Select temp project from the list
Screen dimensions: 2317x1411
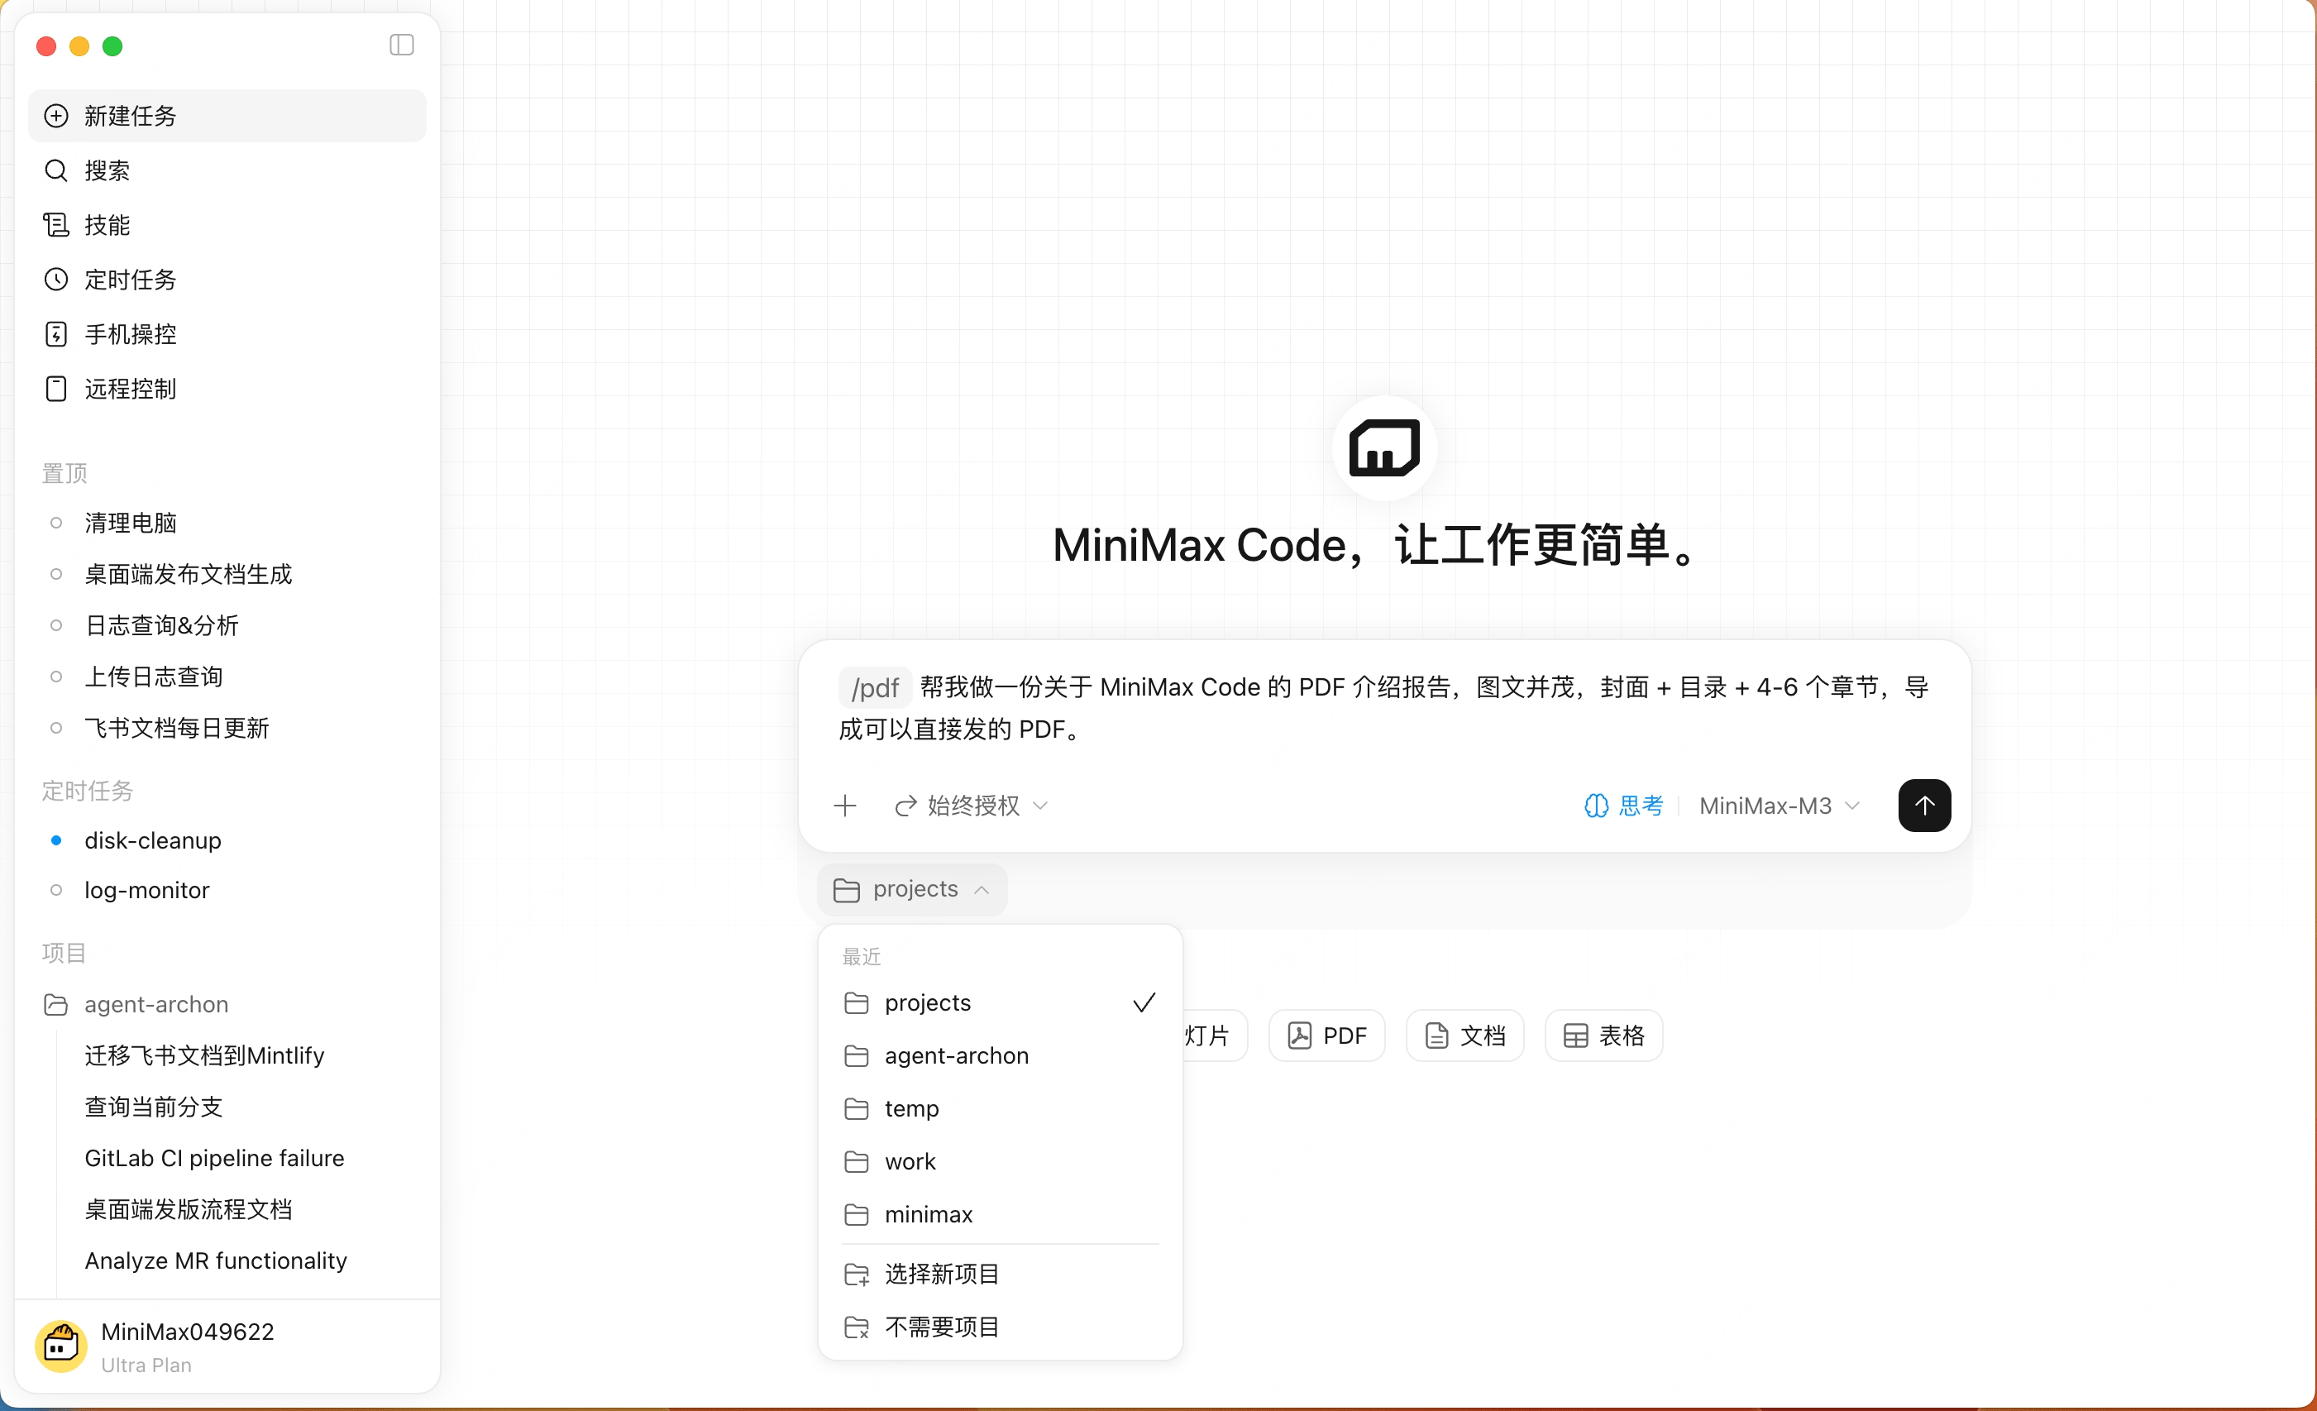[x=1000, y=1108]
